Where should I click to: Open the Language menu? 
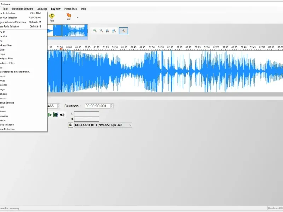coord(42,8)
